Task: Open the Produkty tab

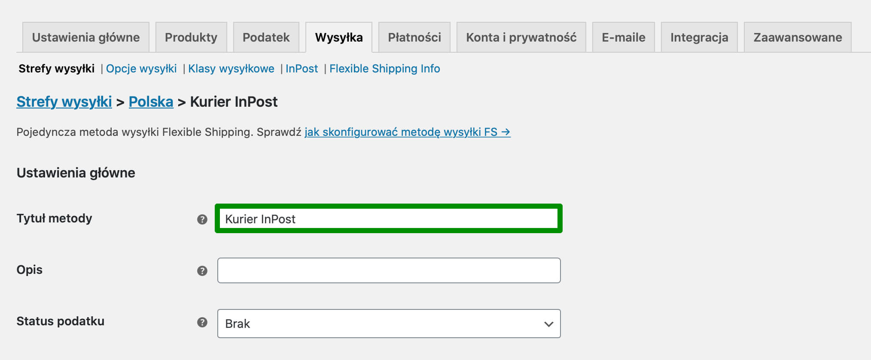Action: pyautogui.click(x=191, y=37)
